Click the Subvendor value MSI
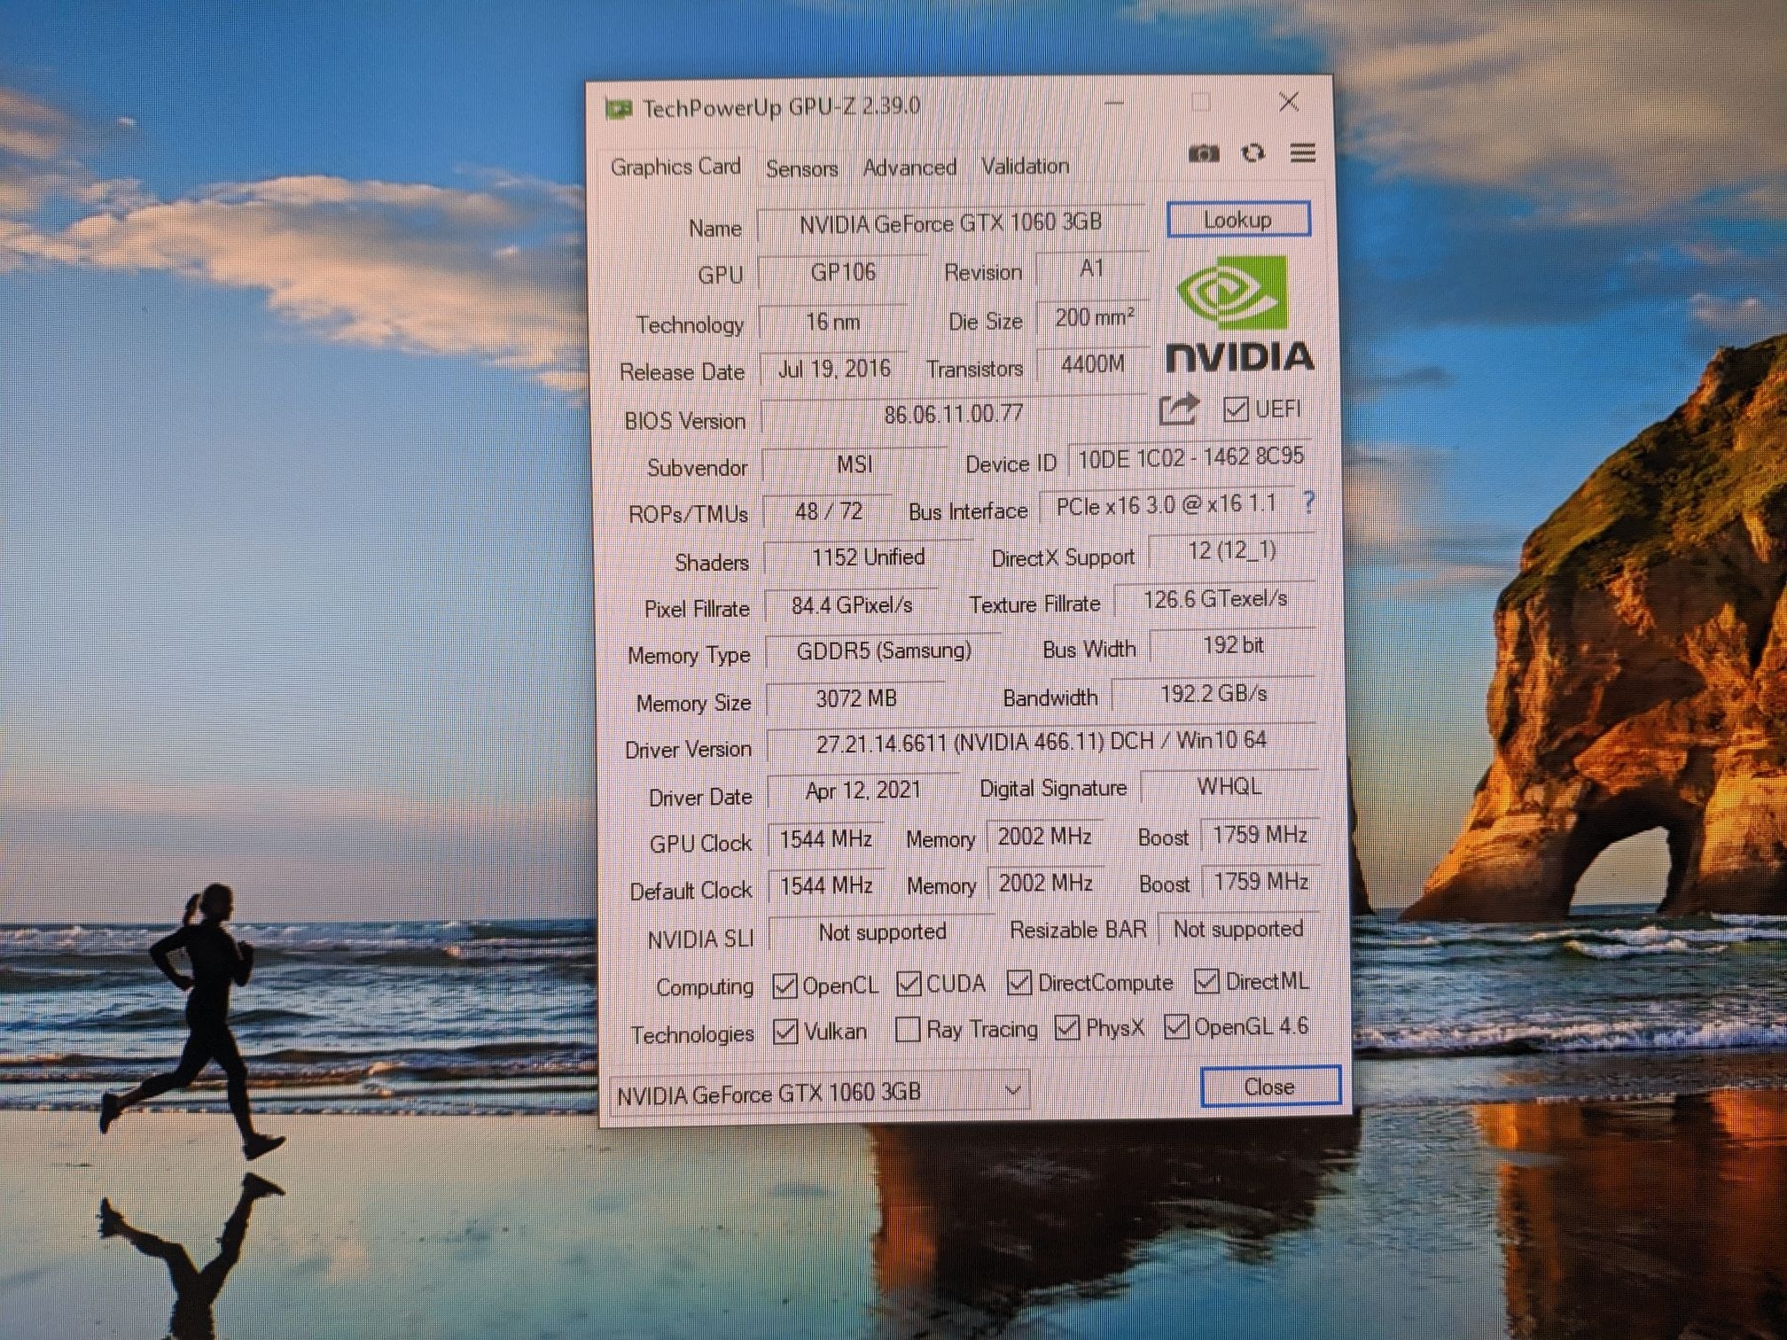The image size is (1787, 1340). tap(854, 464)
